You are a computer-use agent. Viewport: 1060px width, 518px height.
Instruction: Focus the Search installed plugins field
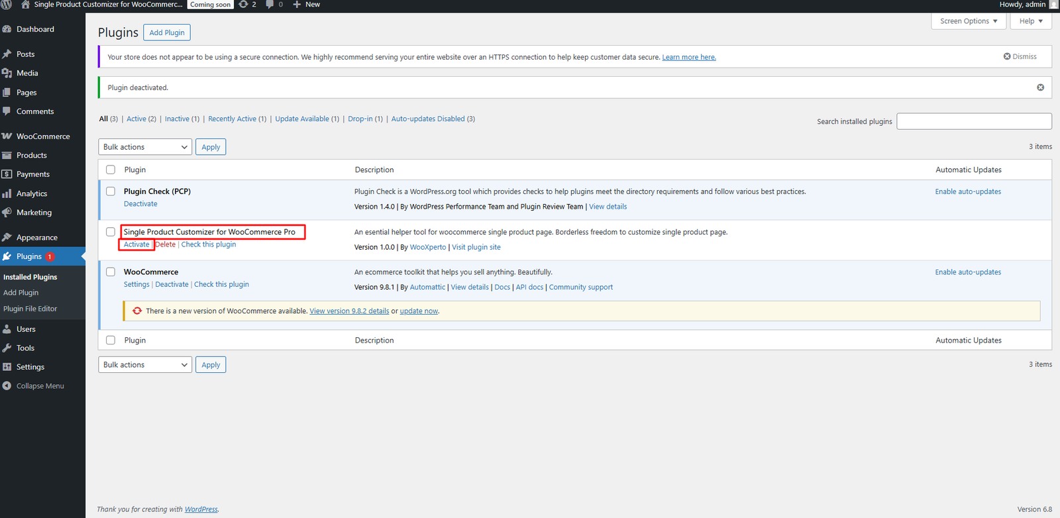(974, 121)
